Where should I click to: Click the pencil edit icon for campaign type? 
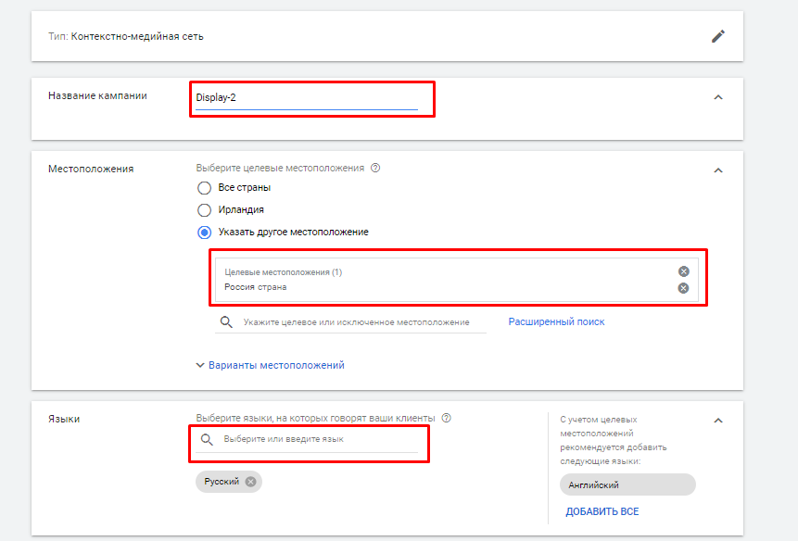[x=717, y=36]
